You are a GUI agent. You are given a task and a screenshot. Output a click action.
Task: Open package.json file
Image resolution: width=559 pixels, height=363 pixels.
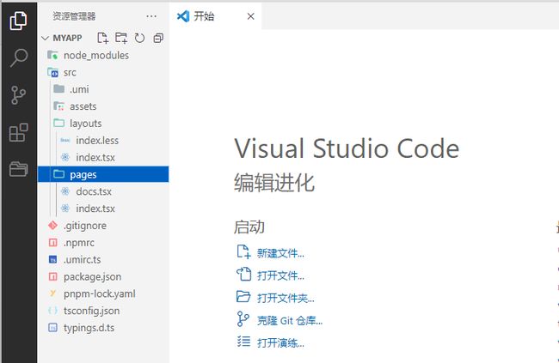click(x=103, y=277)
